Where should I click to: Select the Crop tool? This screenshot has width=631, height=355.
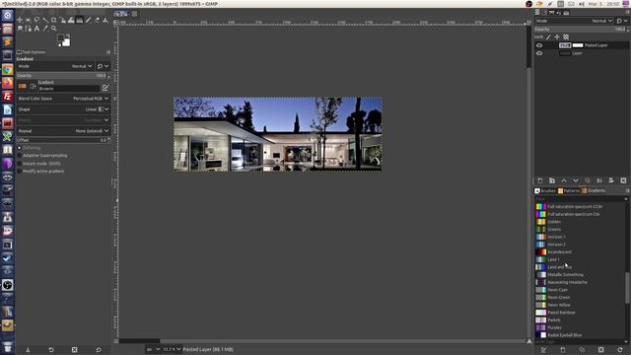[x=53, y=20]
